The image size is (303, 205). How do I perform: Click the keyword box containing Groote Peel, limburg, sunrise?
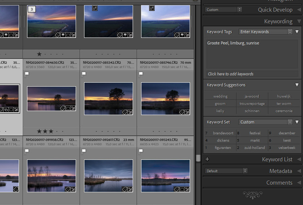point(252,54)
